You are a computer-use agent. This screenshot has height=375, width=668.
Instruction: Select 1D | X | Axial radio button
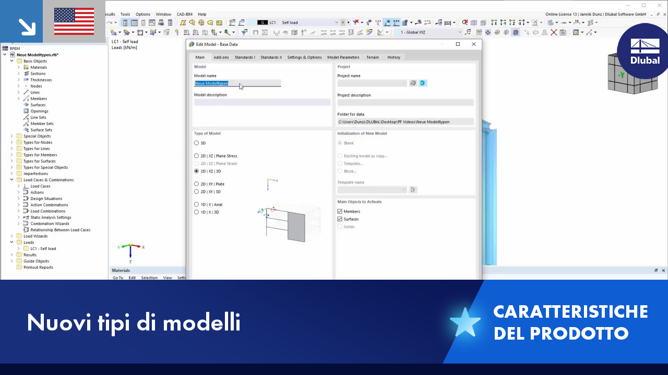[x=196, y=205]
